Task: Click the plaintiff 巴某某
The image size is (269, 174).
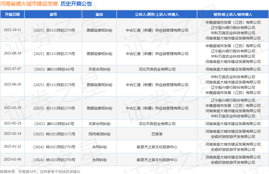Action: coord(157,134)
